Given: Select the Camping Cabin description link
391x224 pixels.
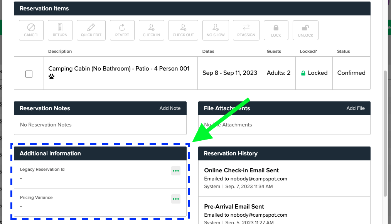Looking at the screenshot, I should [x=118, y=68].
